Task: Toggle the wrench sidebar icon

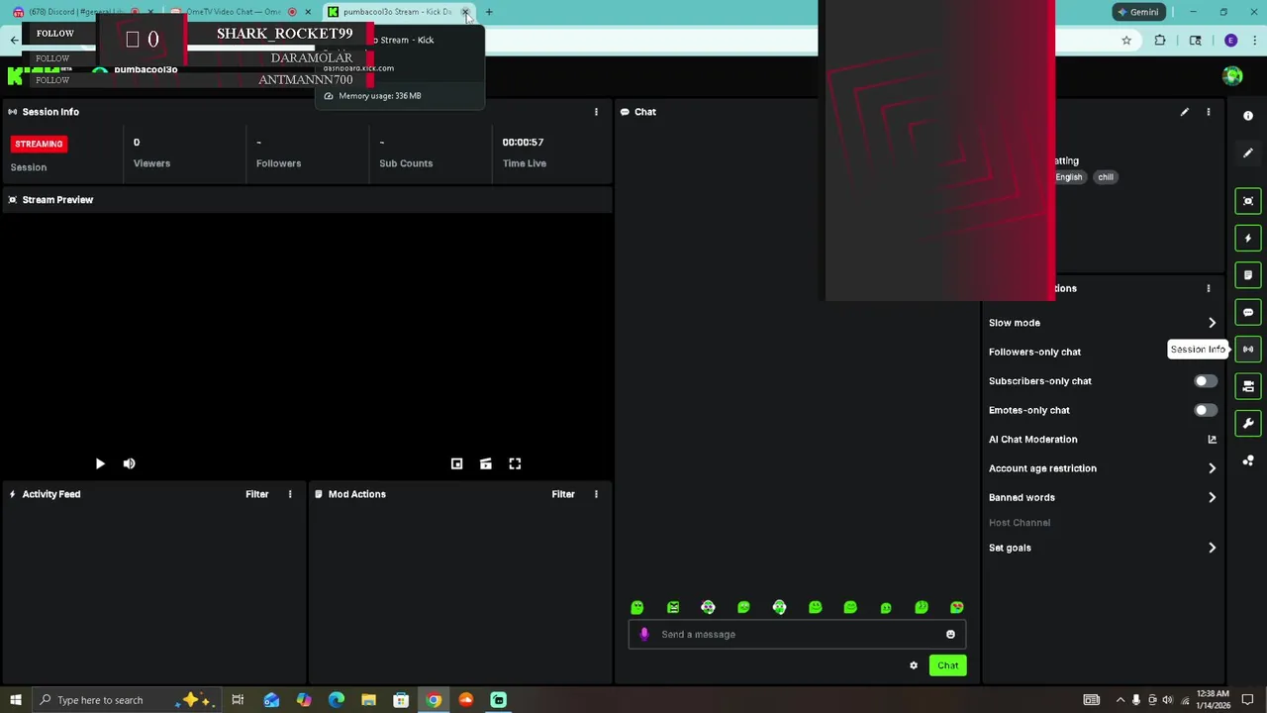Action: (x=1248, y=424)
